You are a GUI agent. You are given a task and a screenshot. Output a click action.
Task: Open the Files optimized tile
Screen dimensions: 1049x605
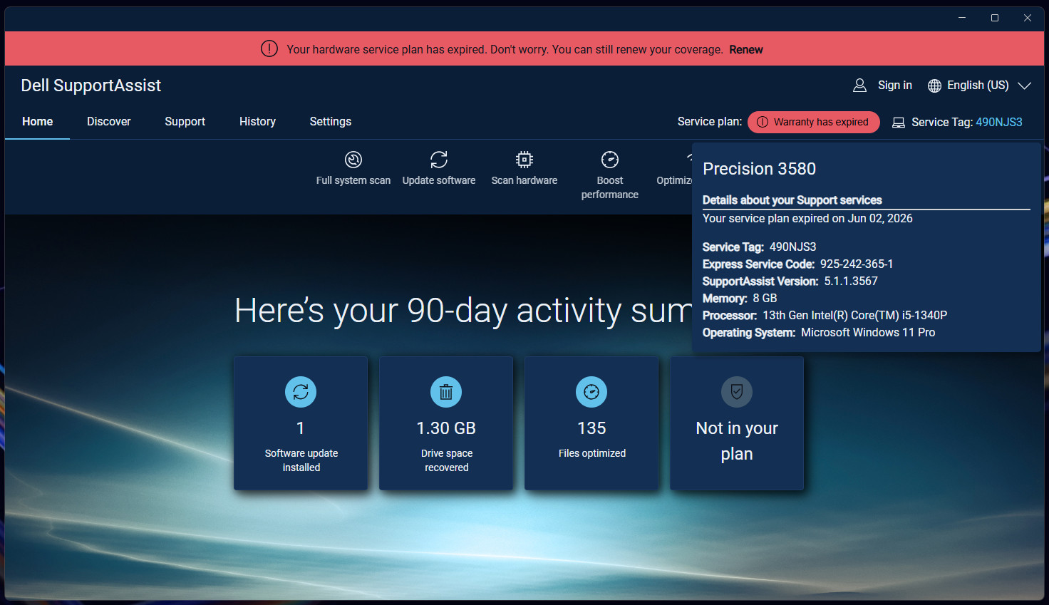[x=591, y=423]
